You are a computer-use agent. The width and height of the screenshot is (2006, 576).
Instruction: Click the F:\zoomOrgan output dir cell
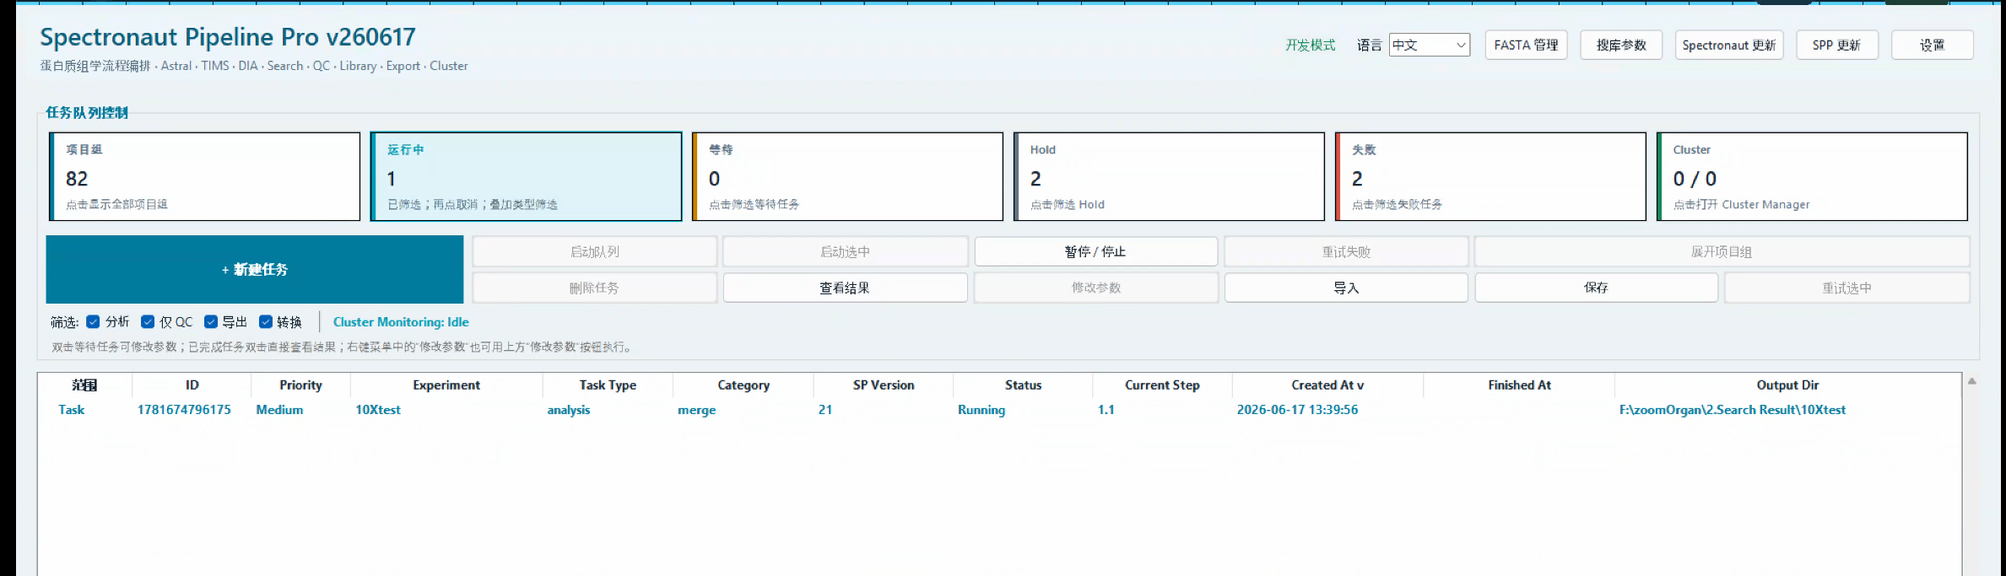[x=1733, y=410]
